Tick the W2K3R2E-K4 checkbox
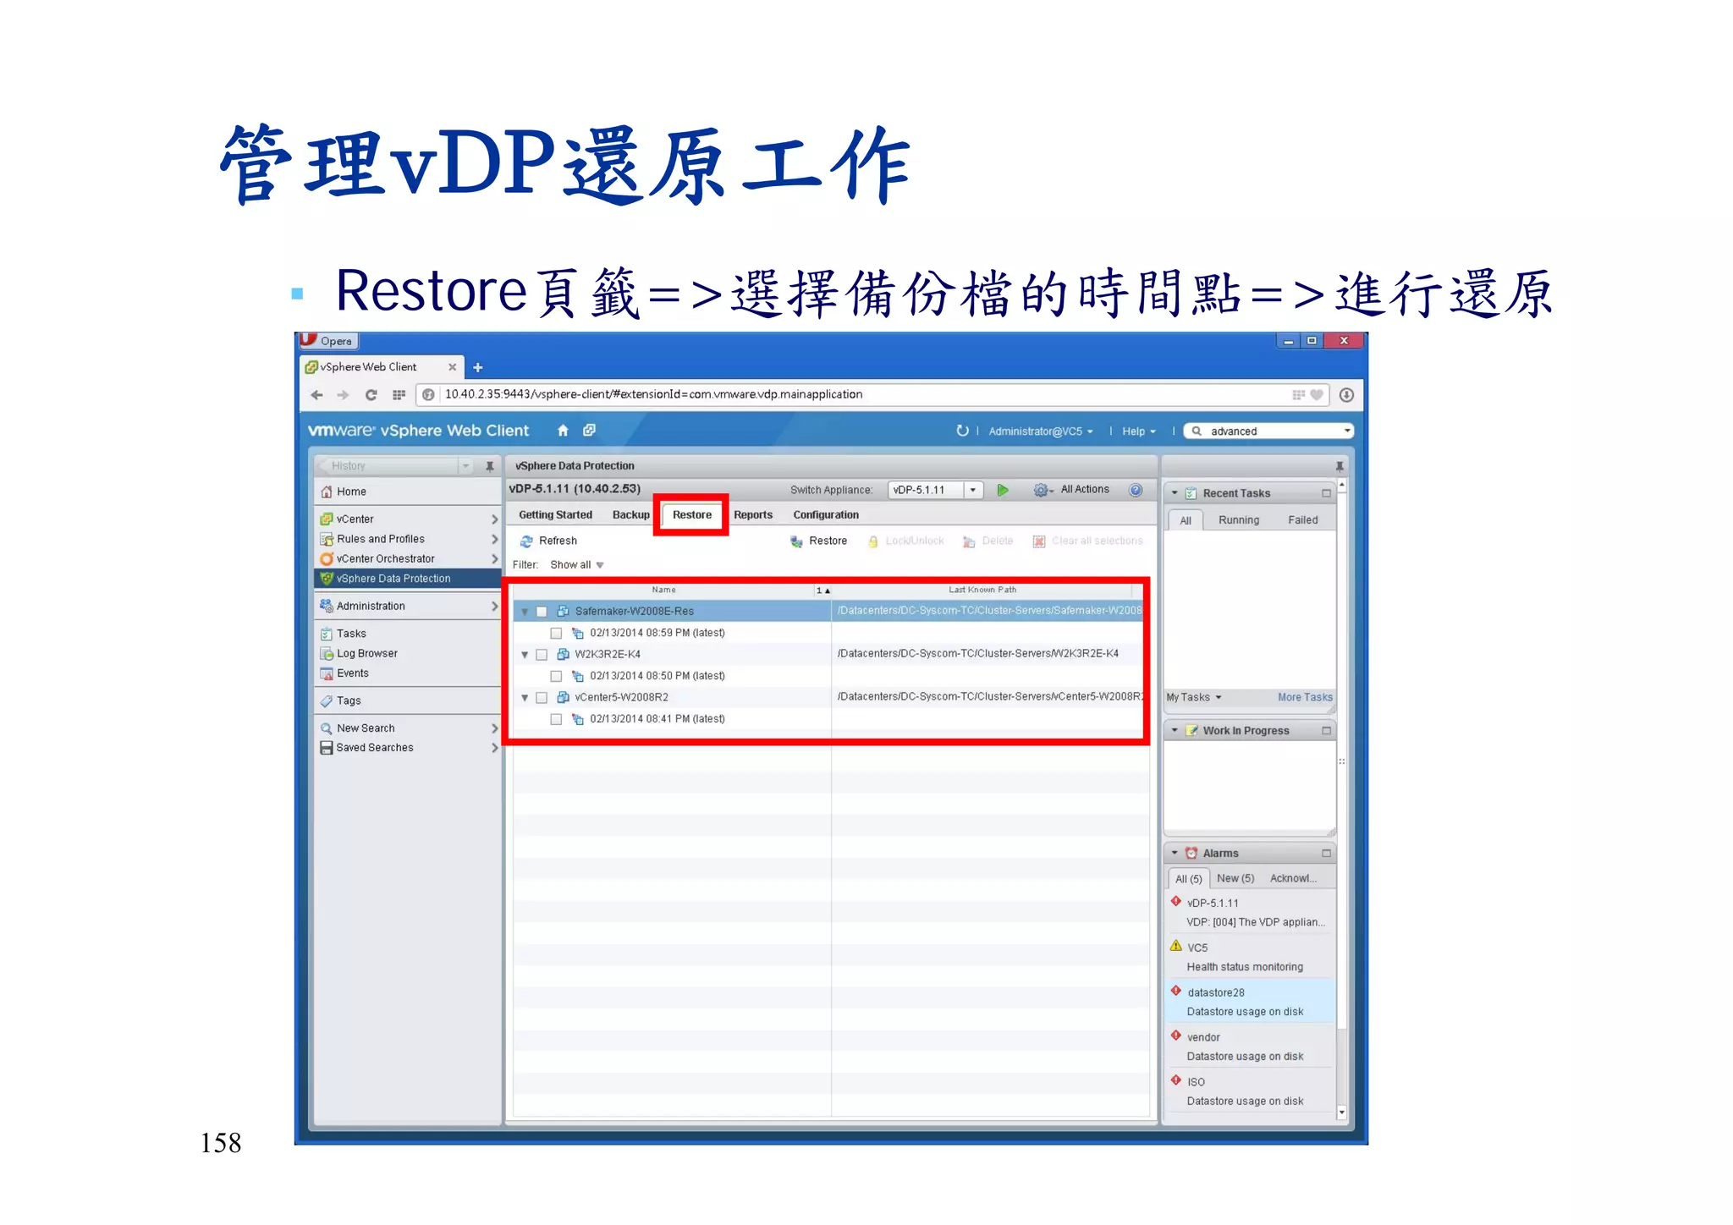 [542, 655]
